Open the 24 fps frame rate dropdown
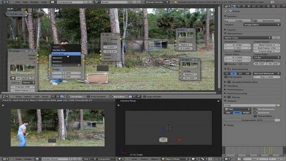Viewport: 286px width, 161px height. (267, 57)
